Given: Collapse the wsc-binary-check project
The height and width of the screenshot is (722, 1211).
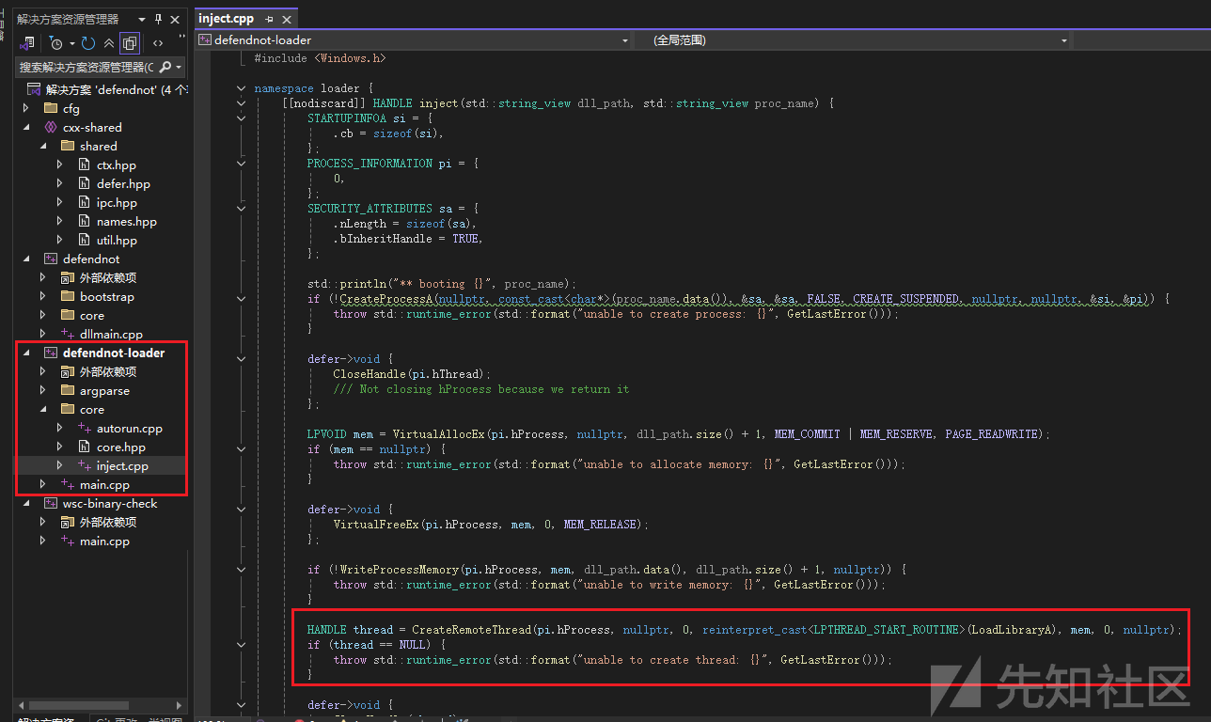Looking at the screenshot, I should coord(26,504).
